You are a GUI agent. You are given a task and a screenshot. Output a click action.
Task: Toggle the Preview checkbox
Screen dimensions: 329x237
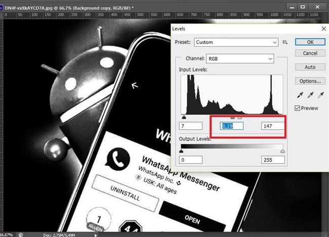click(x=297, y=108)
